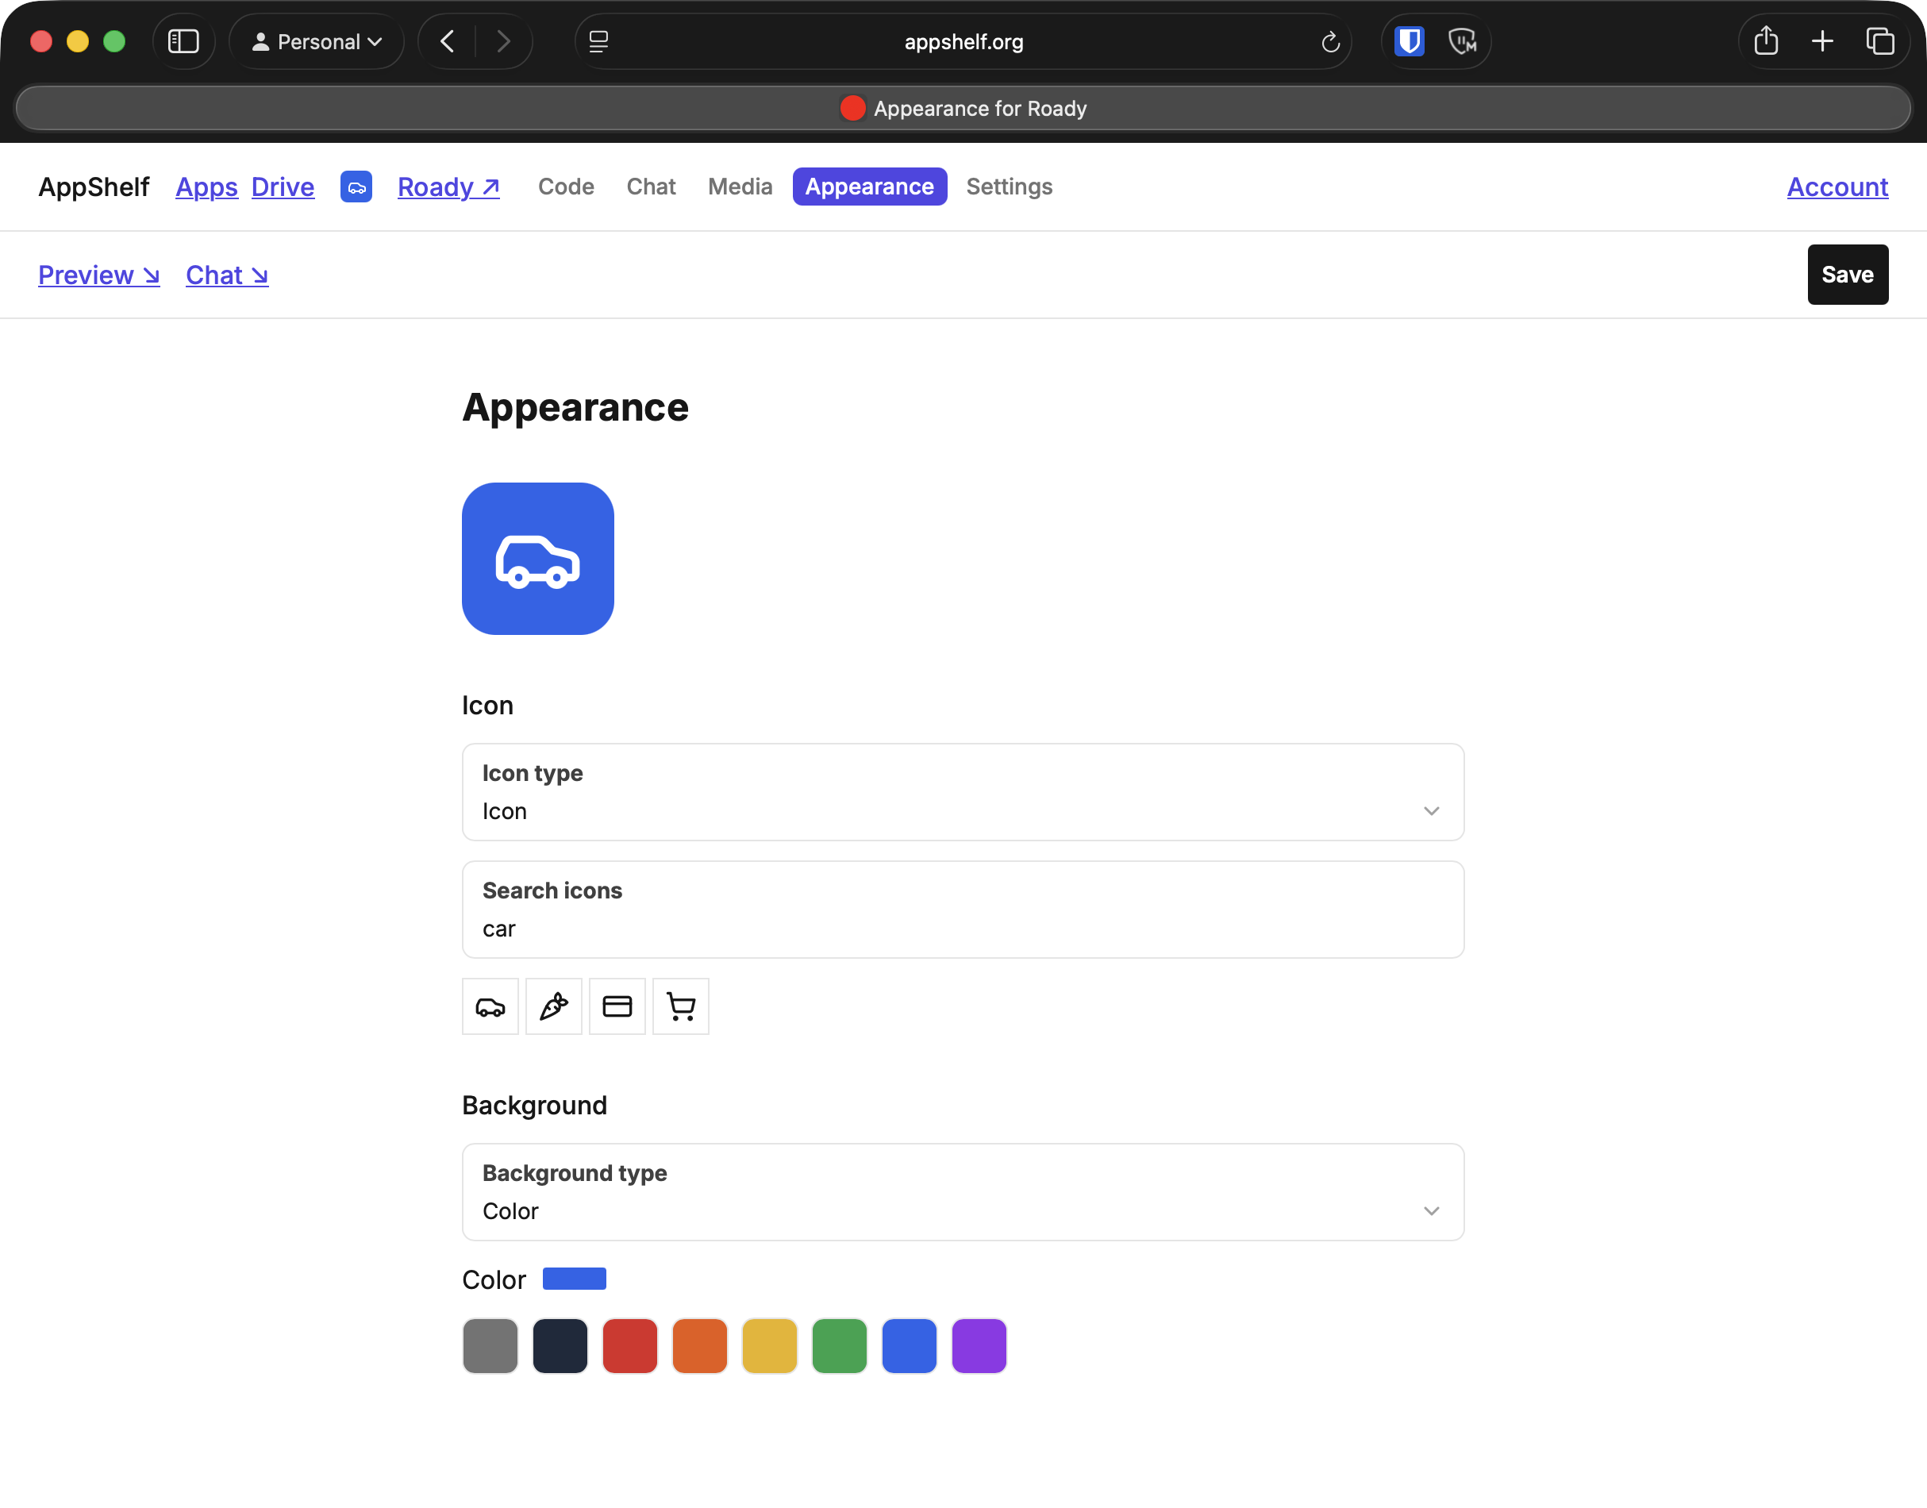This screenshot has width=1927, height=1508.
Task: Click the appshelf.org address bar
Action: pyautogui.click(x=963, y=41)
